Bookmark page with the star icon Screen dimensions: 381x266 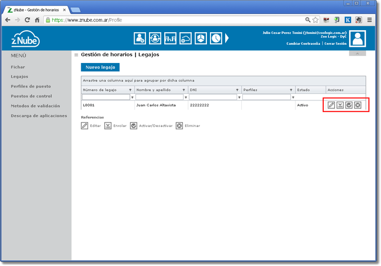(315, 20)
